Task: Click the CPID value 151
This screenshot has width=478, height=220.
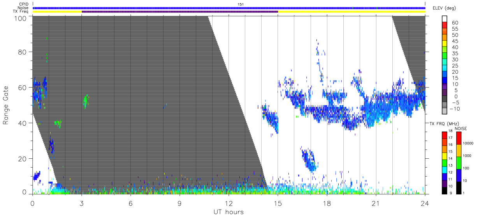Action: (x=241, y=4)
